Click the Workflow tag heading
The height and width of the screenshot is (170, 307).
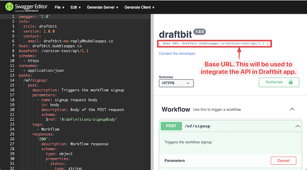(x=176, y=110)
